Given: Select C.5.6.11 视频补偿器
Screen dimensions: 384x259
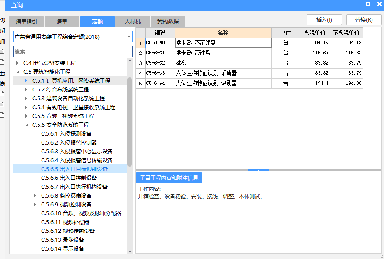Looking at the screenshot, I should tap(65, 222).
